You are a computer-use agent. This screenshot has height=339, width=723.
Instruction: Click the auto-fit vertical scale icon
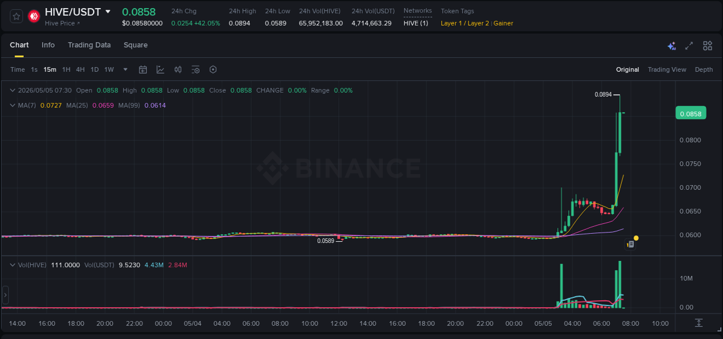pyautogui.click(x=699, y=323)
